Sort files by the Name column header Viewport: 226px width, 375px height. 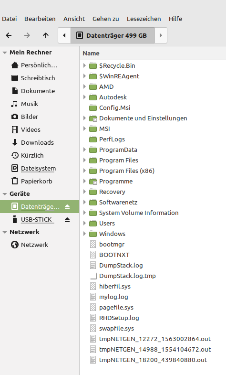tap(91, 54)
